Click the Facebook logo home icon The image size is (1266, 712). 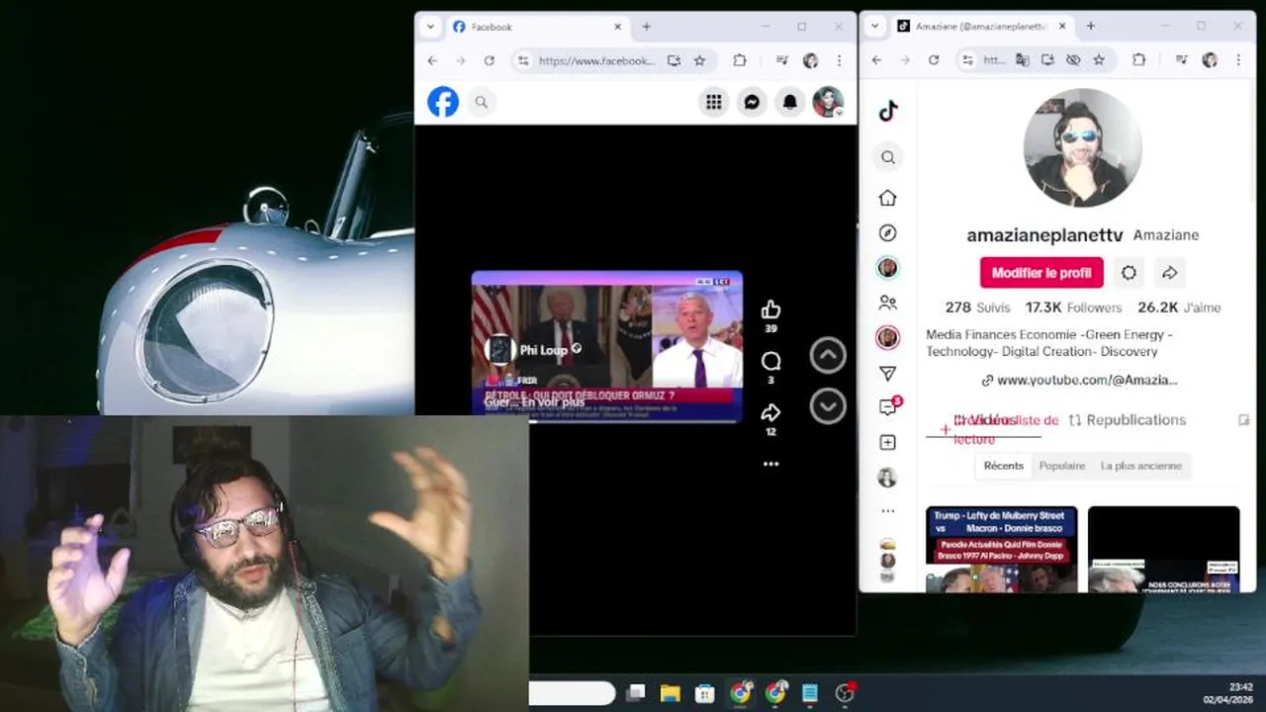[x=443, y=102]
